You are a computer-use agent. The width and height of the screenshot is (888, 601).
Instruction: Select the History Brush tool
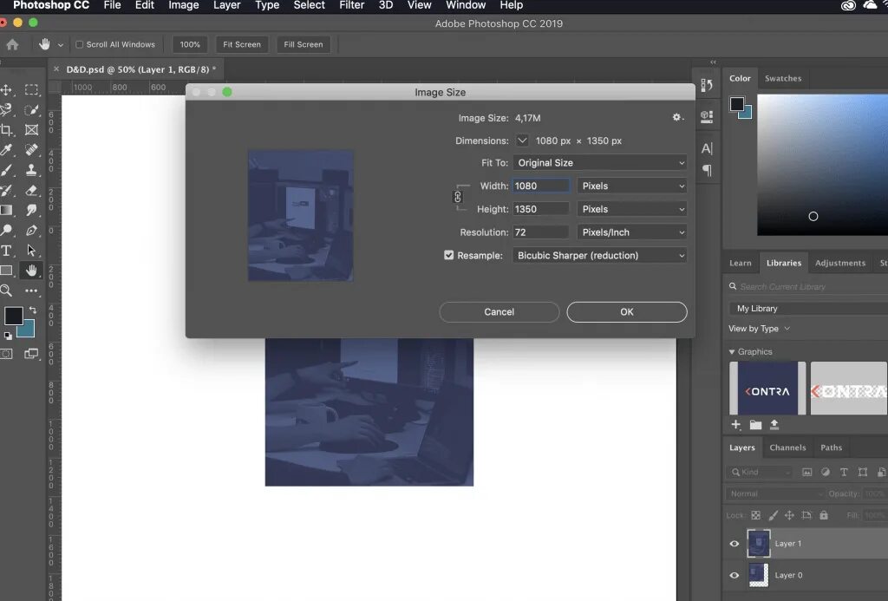click(6, 190)
